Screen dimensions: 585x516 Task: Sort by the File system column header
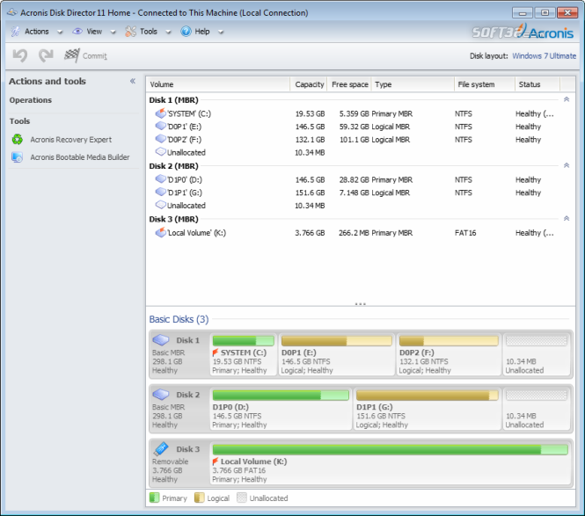click(x=485, y=84)
